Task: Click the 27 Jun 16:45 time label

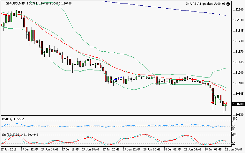Action: point(70,149)
